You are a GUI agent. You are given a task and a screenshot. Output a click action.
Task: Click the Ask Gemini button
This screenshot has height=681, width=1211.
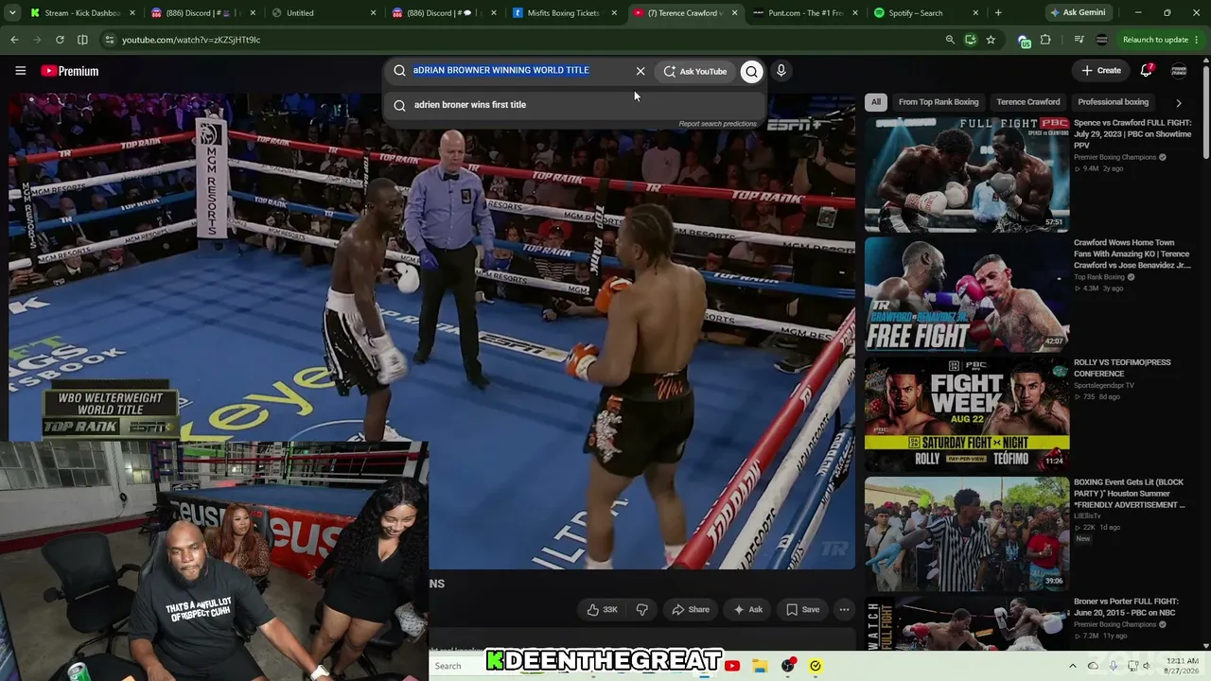[1082, 13]
